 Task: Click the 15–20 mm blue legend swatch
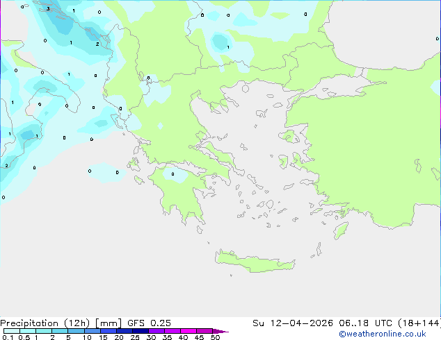[109, 331]
